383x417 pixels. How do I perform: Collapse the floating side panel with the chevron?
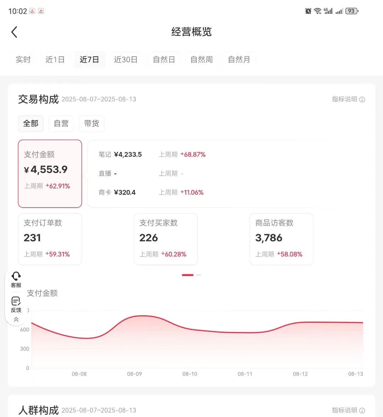tap(16, 320)
